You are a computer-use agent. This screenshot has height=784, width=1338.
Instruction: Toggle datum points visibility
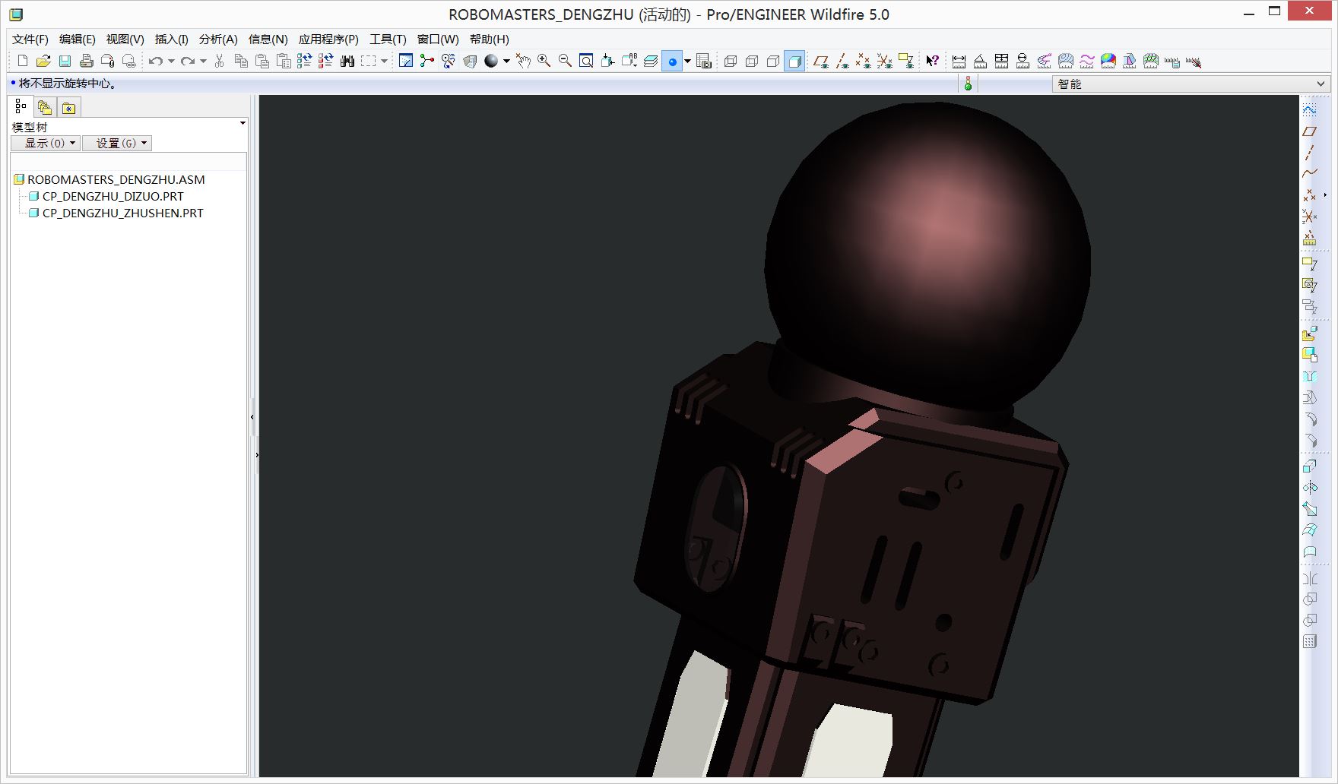coord(864,61)
